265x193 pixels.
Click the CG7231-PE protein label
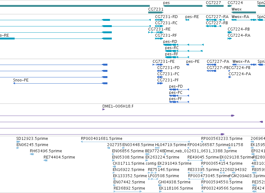point(163,62)
